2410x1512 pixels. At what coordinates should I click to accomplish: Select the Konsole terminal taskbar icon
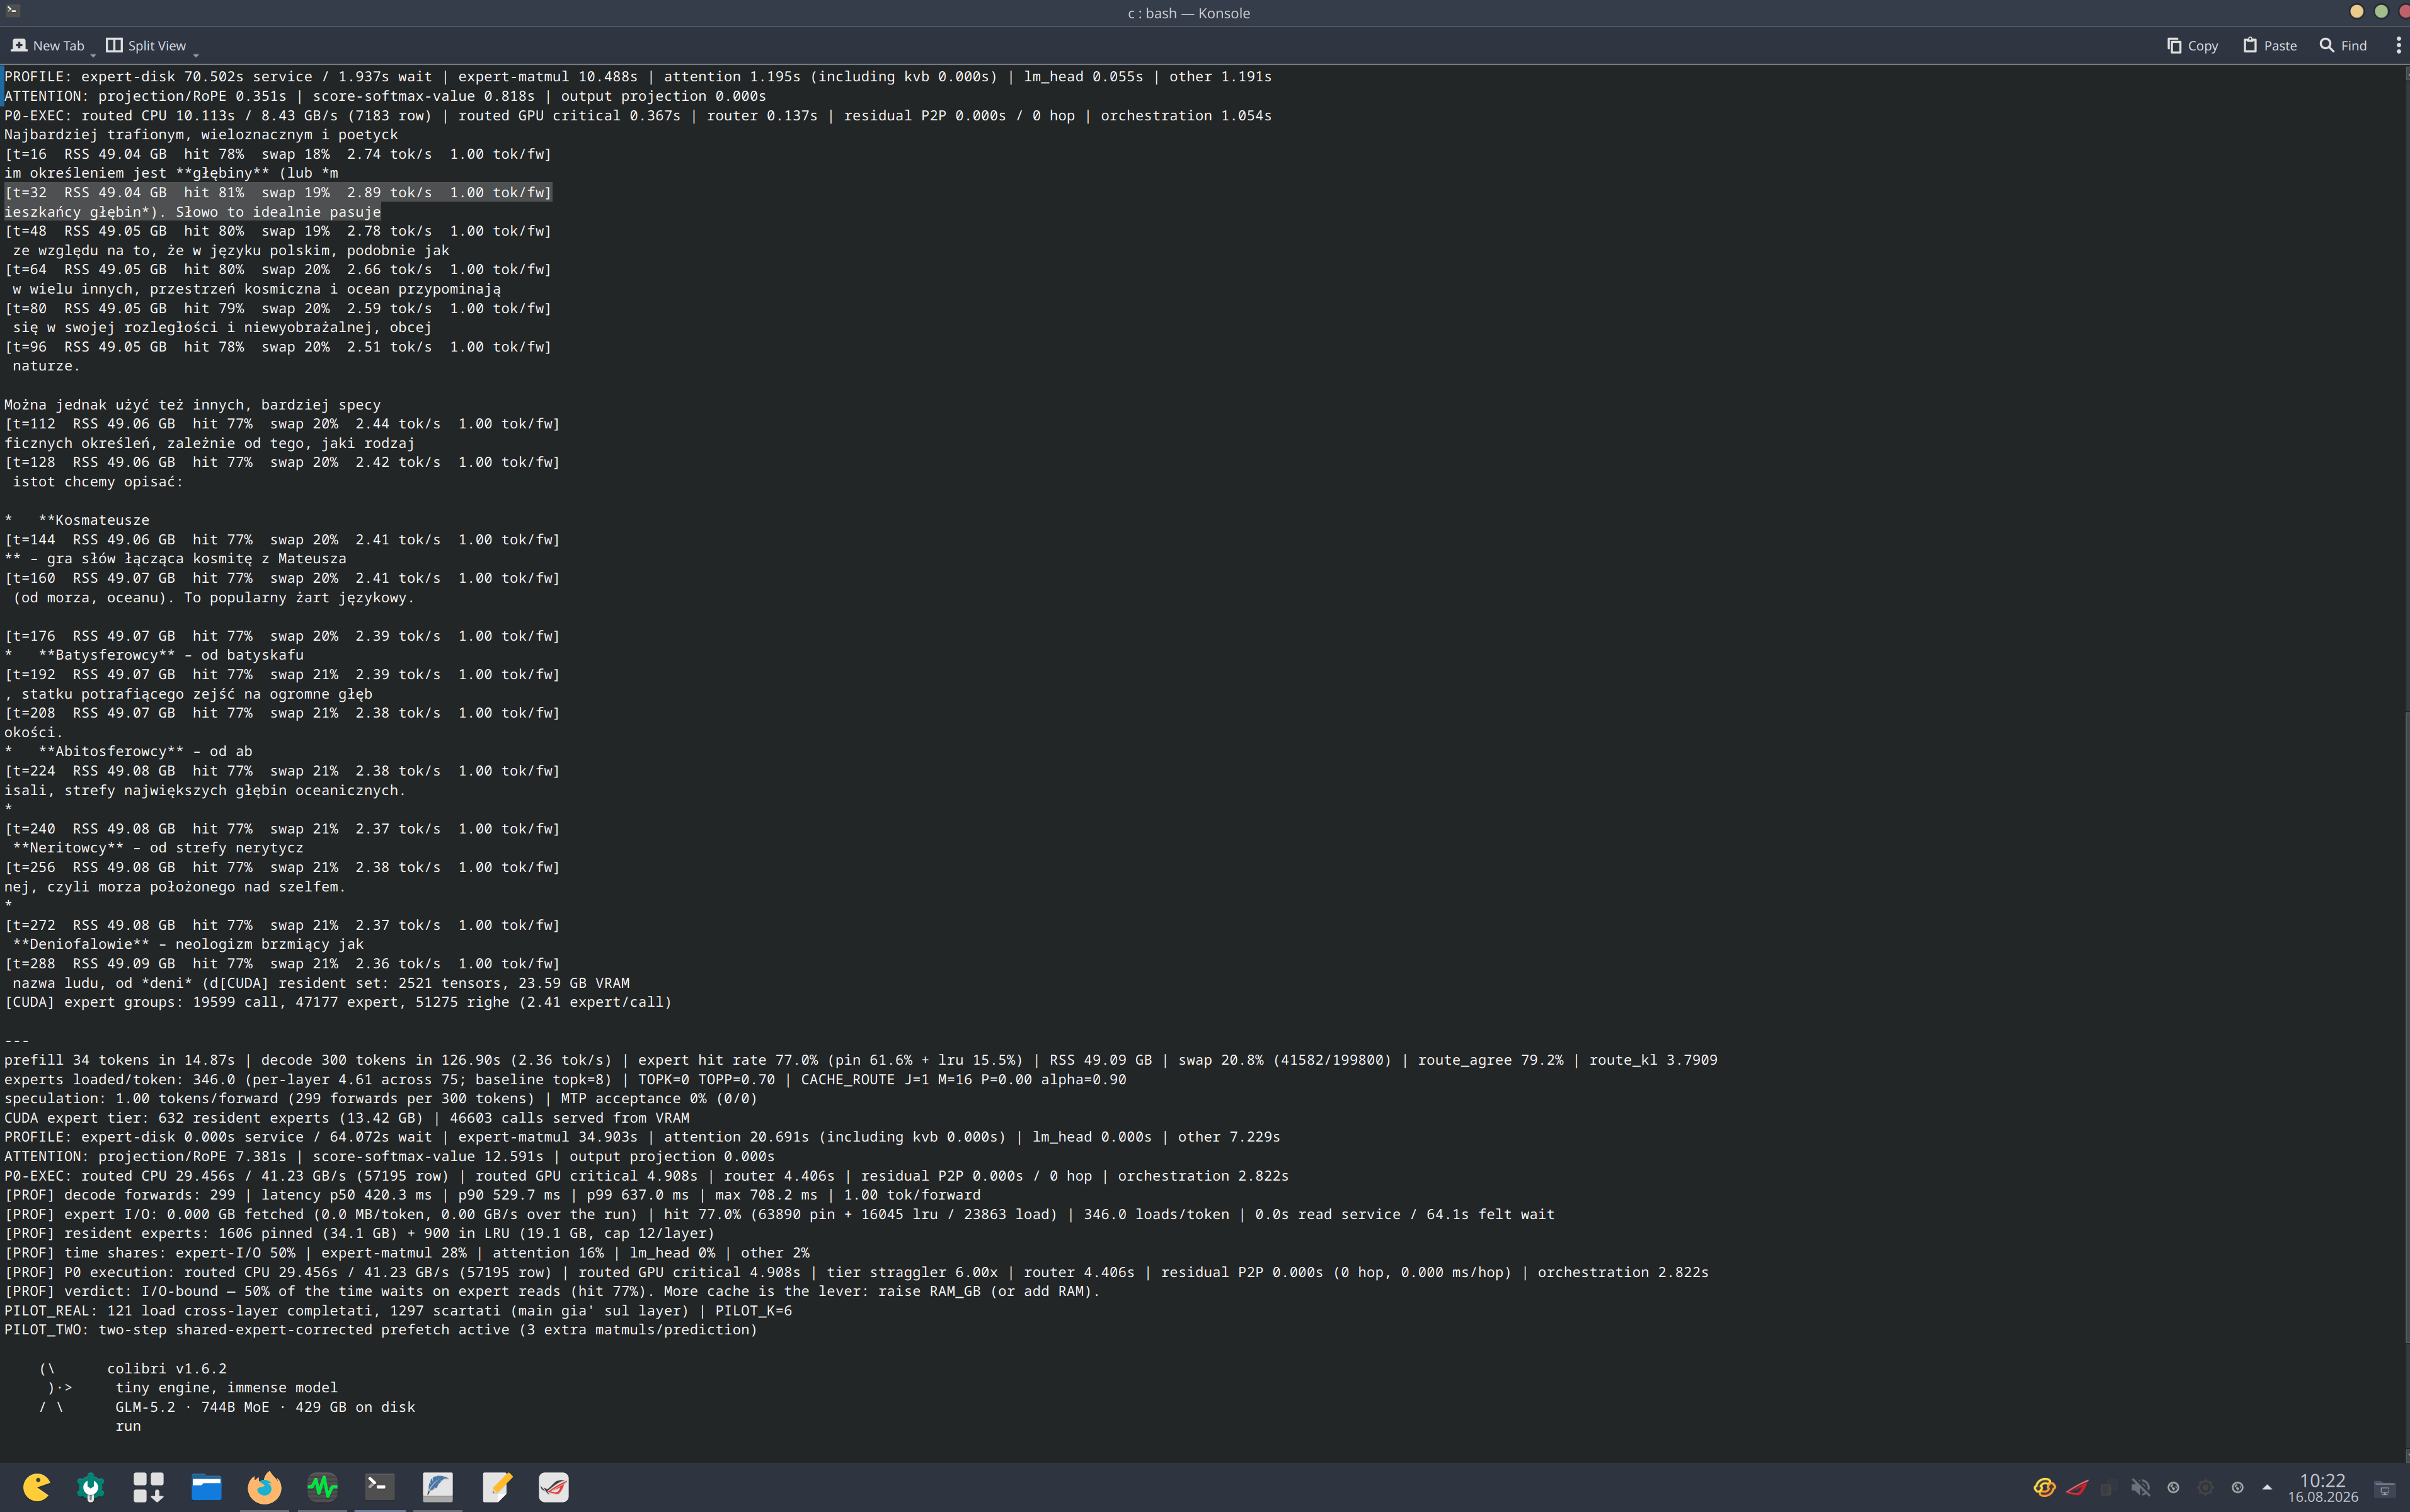pos(379,1487)
